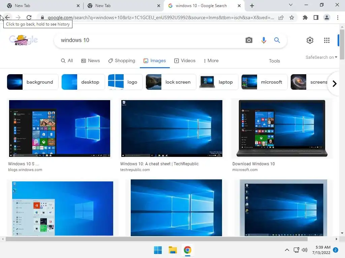Search by image with camera icon
Image resolution: width=345 pixels, height=258 pixels.
(249, 40)
